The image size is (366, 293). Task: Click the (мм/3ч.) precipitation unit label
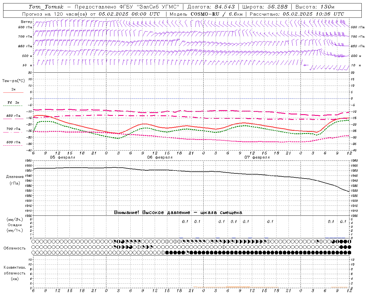(x=15, y=219)
